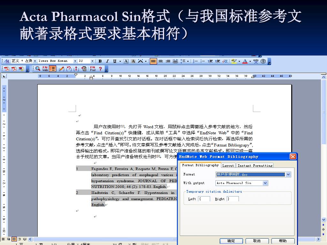The width and height of the screenshot is (327, 245).
Task: Apply red font color
Action: pos(245,61)
